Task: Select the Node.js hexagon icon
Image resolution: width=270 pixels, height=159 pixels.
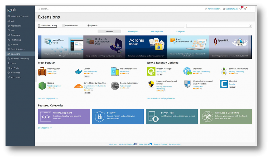Action: click(42, 86)
